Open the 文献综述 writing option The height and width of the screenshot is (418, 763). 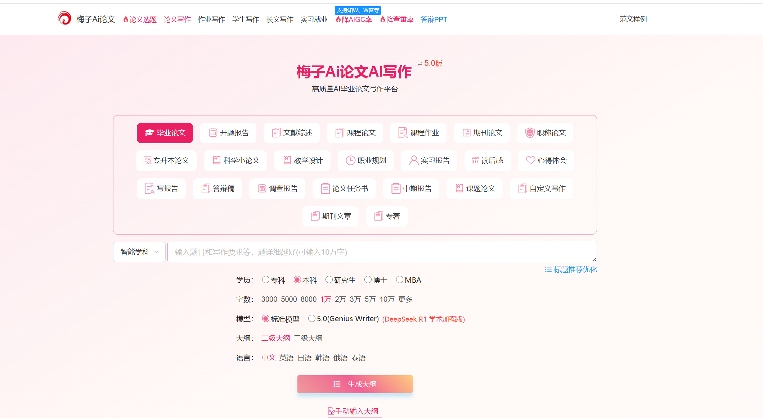[291, 133]
